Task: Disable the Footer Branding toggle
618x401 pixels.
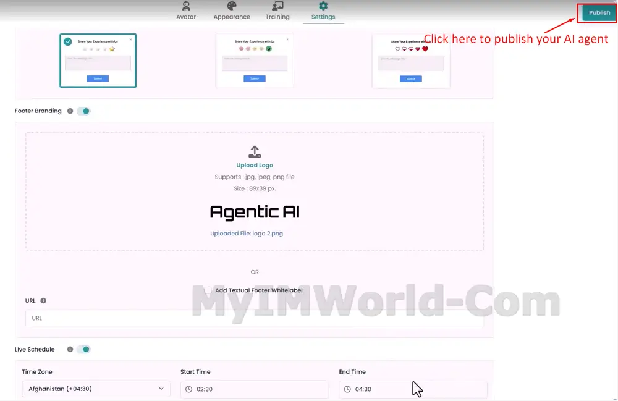Action: pyautogui.click(x=84, y=111)
